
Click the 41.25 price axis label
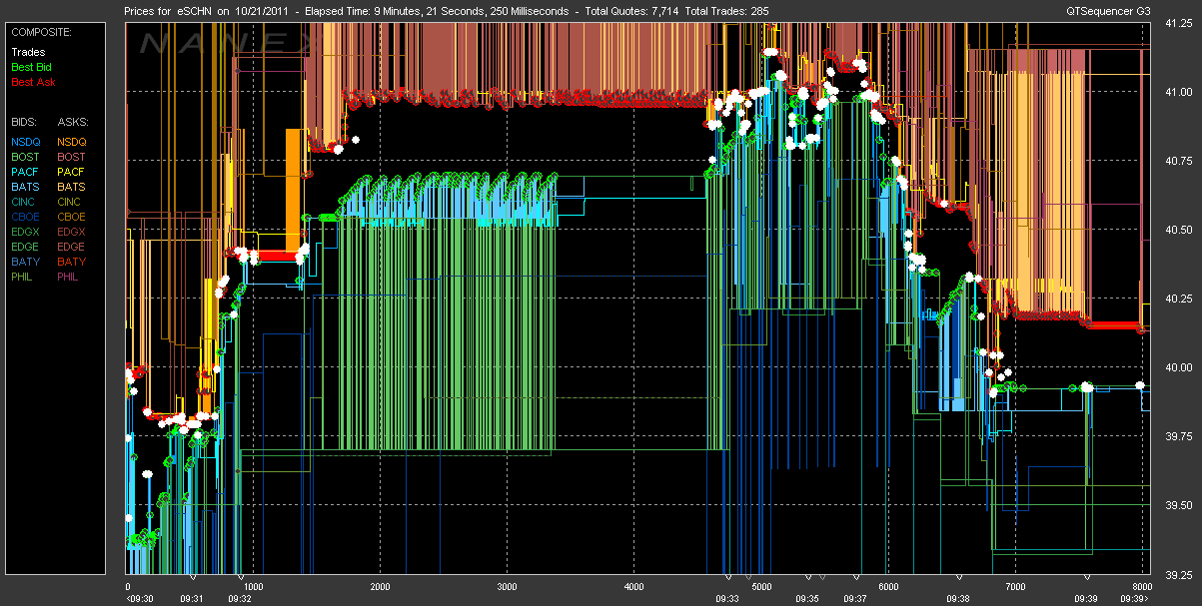point(1179,26)
